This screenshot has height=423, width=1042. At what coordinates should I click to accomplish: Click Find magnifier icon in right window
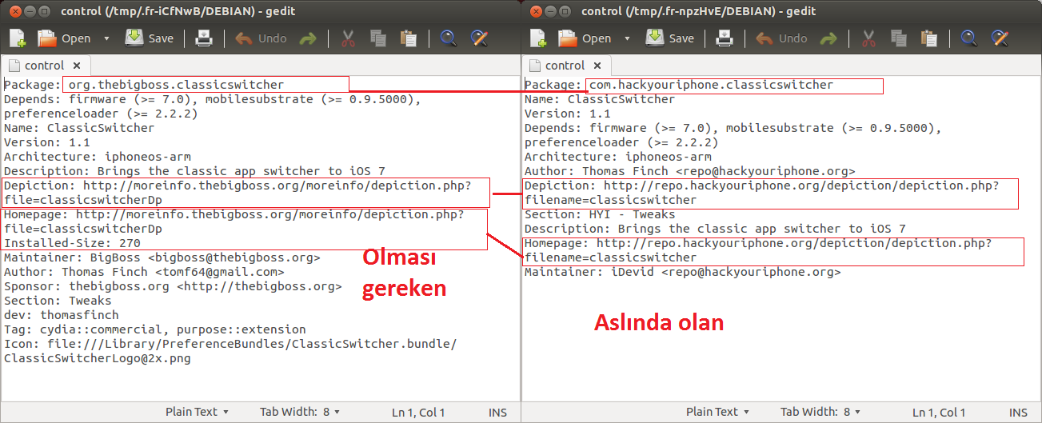(x=968, y=38)
